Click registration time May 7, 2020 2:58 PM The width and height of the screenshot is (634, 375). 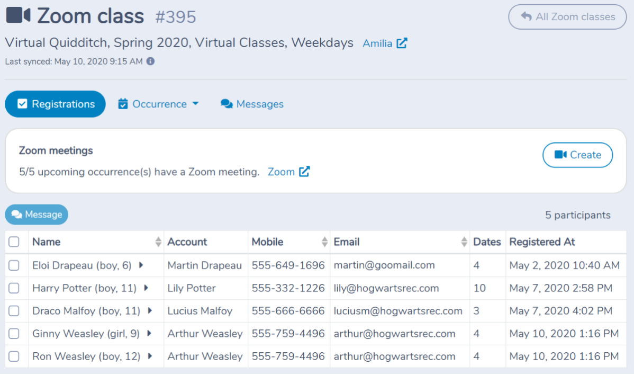coord(561,288)
